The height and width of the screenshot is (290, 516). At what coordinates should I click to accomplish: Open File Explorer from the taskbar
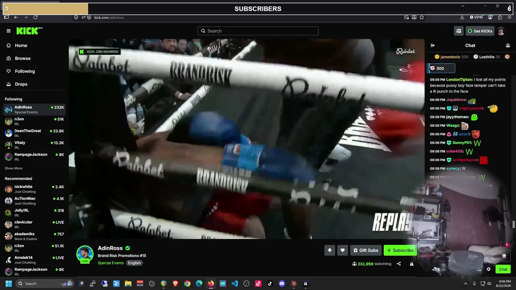[x=128, y=284]
